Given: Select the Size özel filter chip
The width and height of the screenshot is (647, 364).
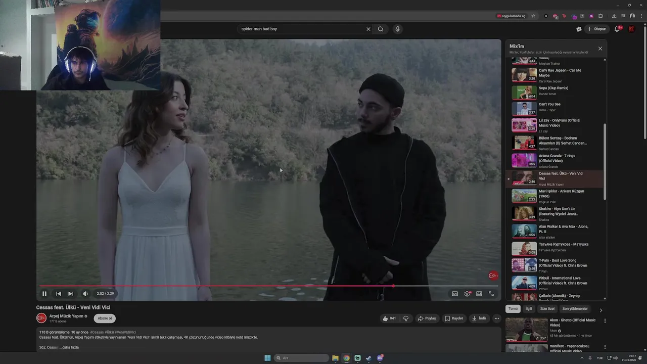Looking at the screenshot, I should [547, 309].
